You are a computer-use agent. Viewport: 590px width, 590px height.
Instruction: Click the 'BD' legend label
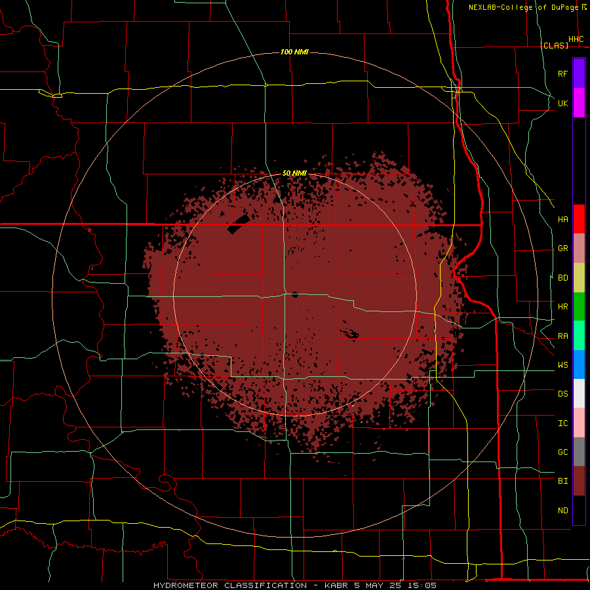[x=562, y=278]
